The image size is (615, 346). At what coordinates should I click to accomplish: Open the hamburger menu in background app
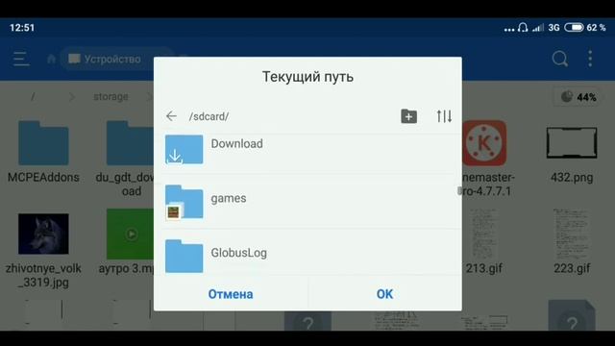coord(21,59)
